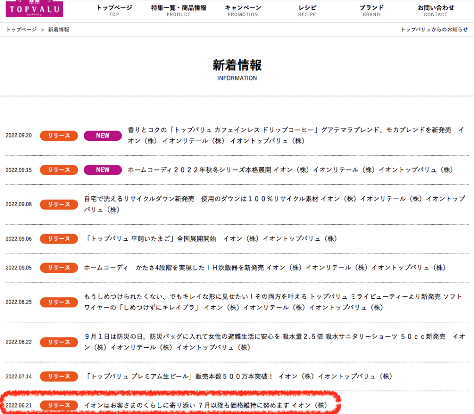Screen dimensions: 474x414
Task: Open the カフェインレス ドリップコーヒー release article
Action: coord(296,135)
